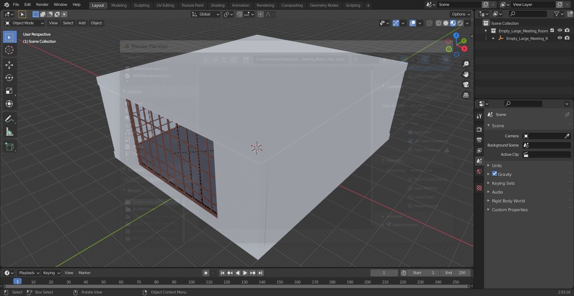Open Global transform orientation dropdown
574x296 pixels.
pos(206,14)
